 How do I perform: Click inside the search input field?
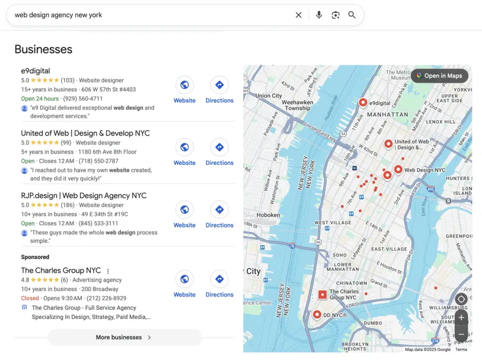pos(107,15)
